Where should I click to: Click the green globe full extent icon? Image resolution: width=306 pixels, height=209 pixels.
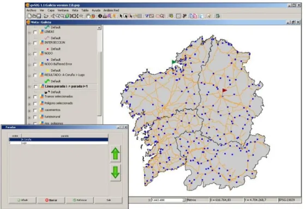pyautogui.click(x=67, y=16)
